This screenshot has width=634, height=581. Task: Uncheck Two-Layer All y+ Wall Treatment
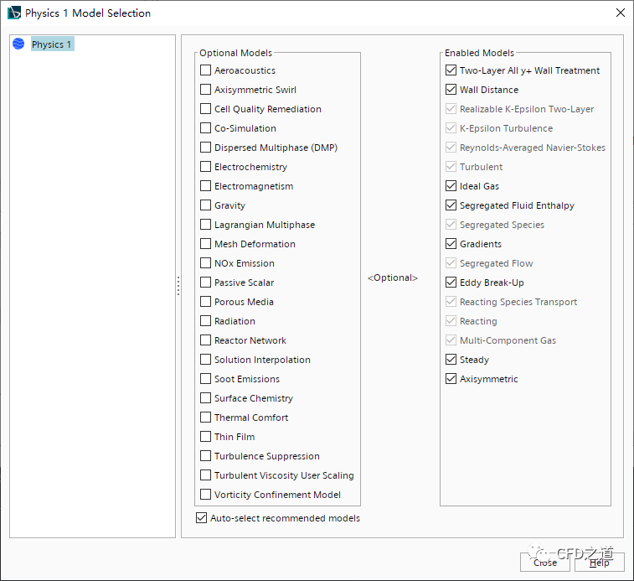point(451,70)
